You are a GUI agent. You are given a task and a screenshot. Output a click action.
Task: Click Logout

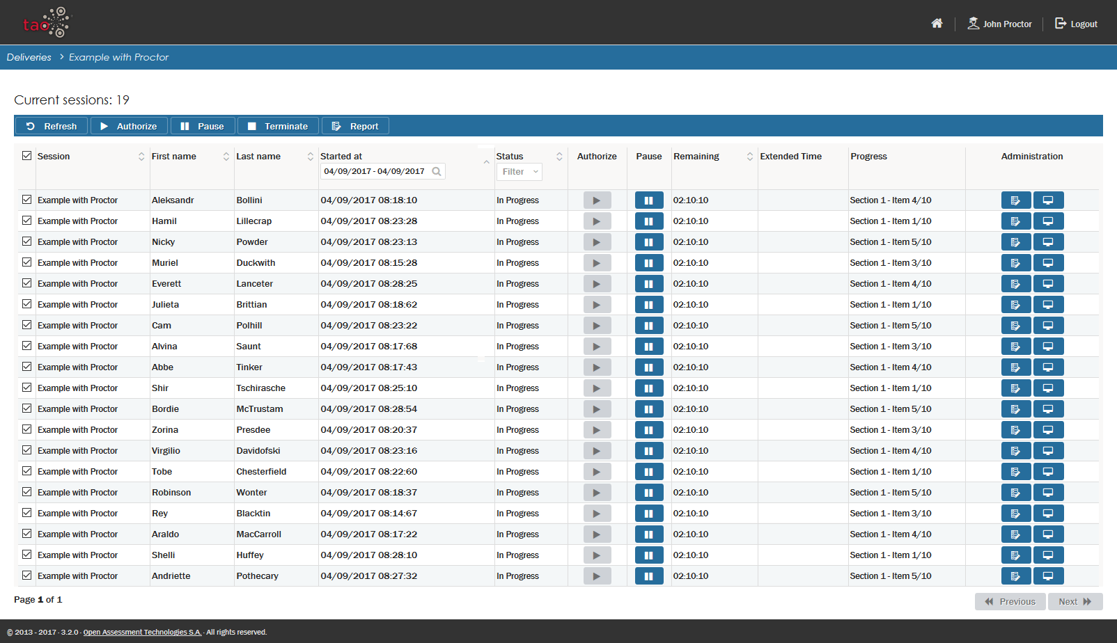pos(1076,24)
